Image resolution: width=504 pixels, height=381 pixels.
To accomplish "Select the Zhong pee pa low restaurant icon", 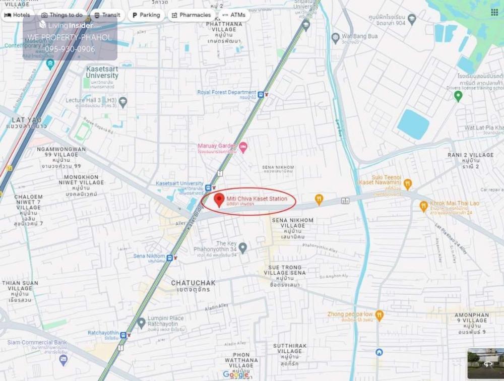I will (x=380, y=315).
